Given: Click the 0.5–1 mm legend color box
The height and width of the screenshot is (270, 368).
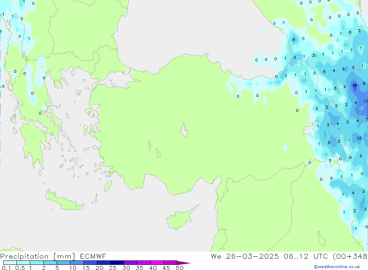Looking at the screenshot, I should point(23,263).
